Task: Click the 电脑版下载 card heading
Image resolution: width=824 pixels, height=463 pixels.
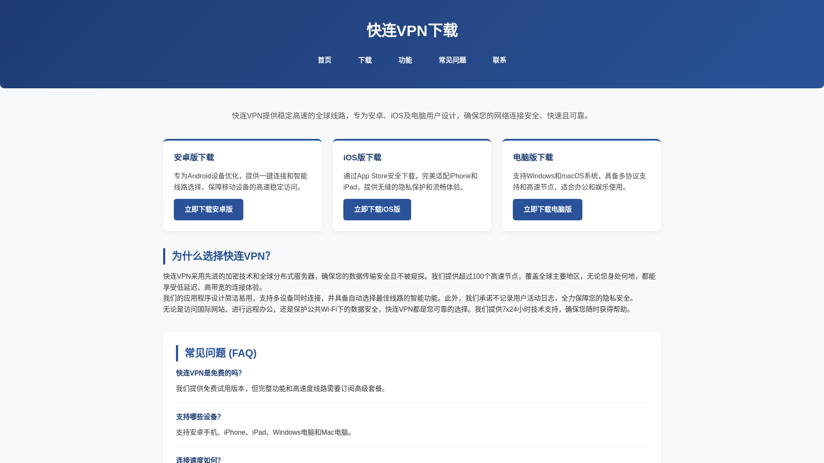Action: (533, 157)
